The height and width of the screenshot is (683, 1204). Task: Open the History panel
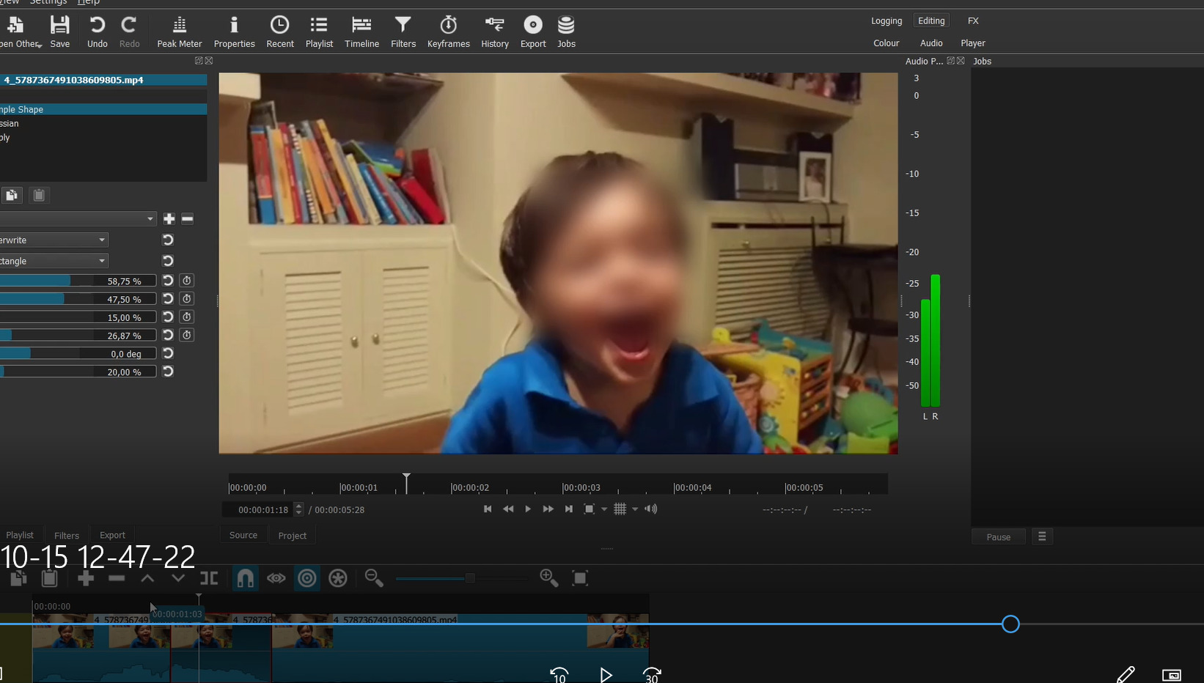tap(494, 33)
